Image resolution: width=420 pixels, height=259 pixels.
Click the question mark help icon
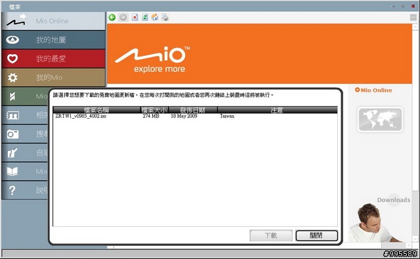tap(12, 190)
